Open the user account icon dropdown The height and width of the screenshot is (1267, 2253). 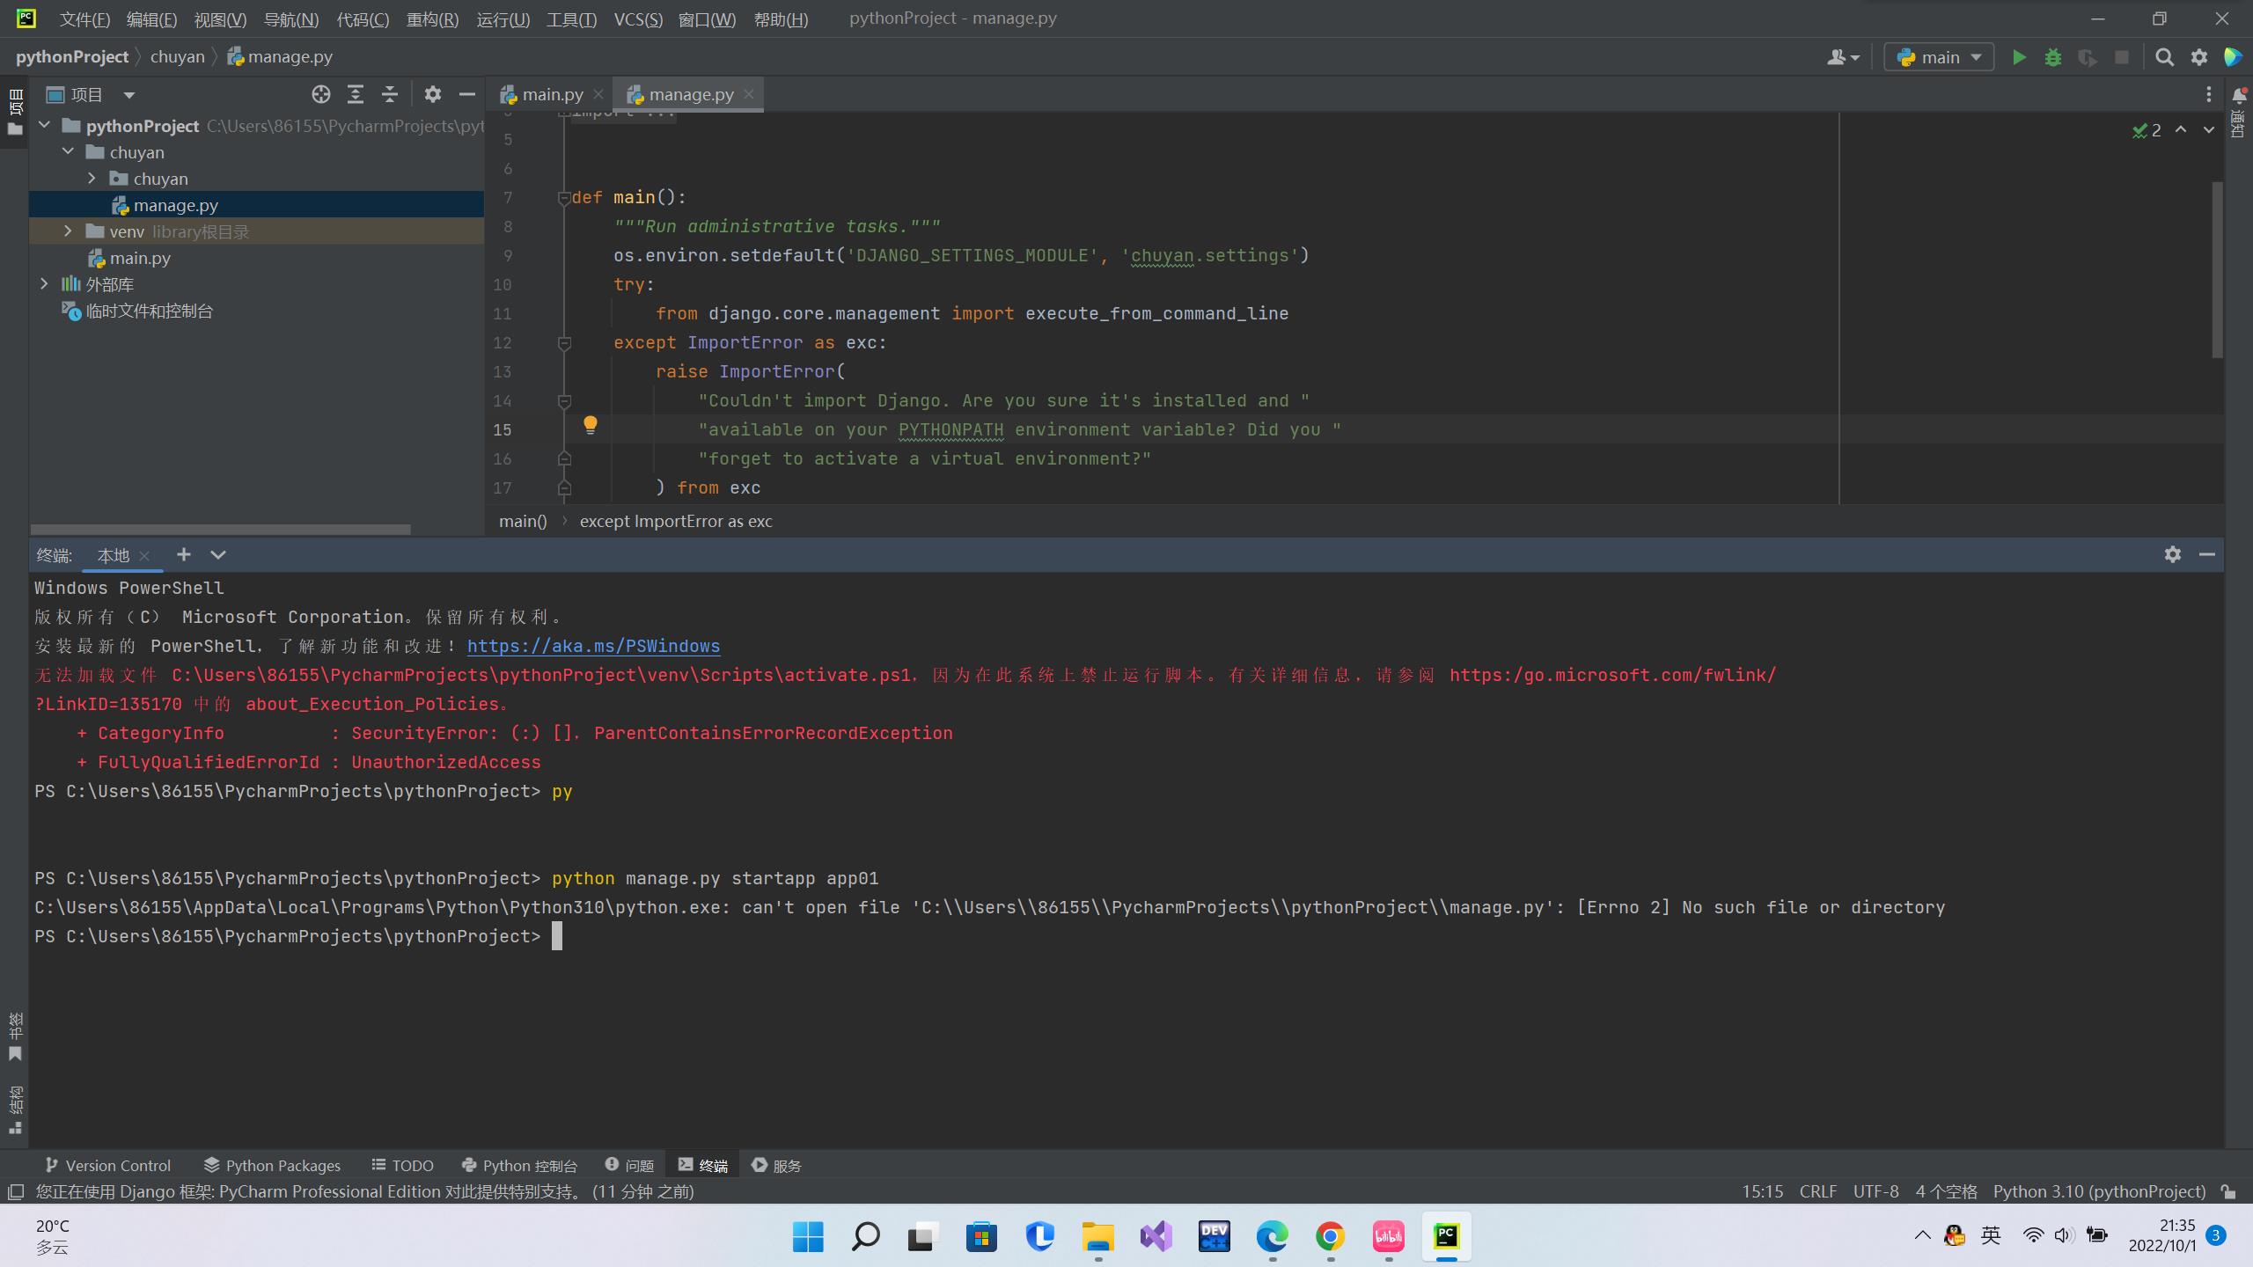coord(1843,57)
